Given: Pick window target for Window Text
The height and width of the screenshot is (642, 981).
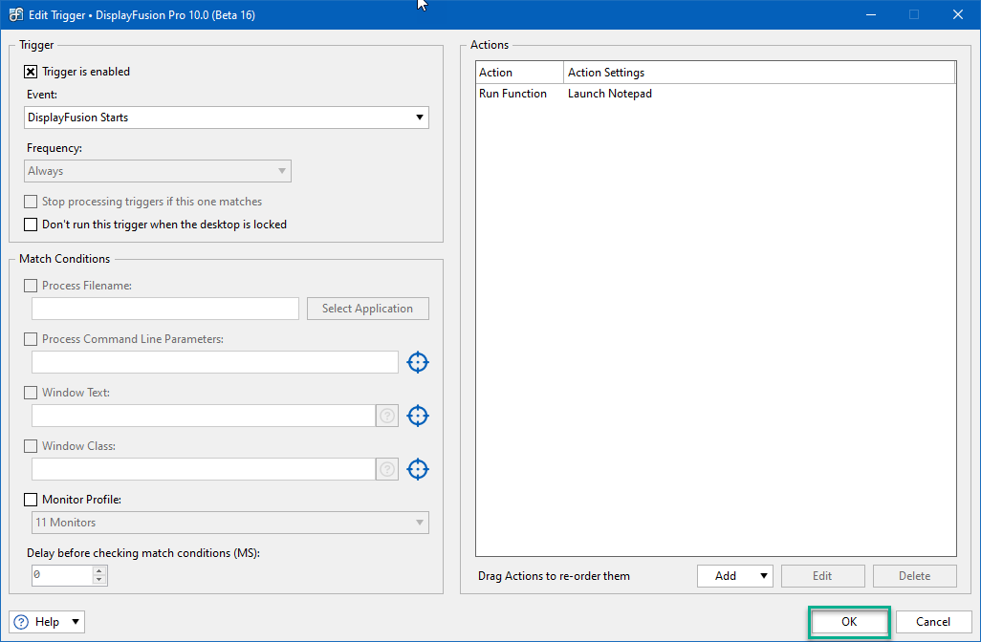Looking at the screenshot, I should (x=417, y=416).
